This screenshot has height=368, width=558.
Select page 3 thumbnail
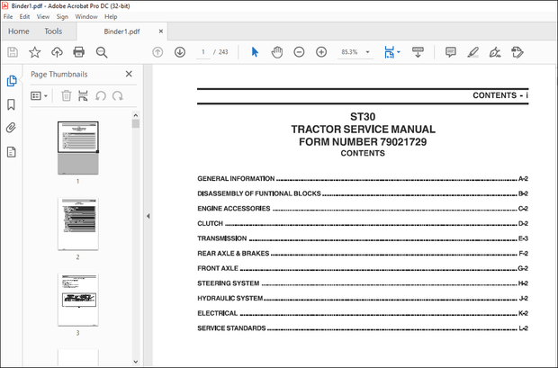tap(78, 300)
